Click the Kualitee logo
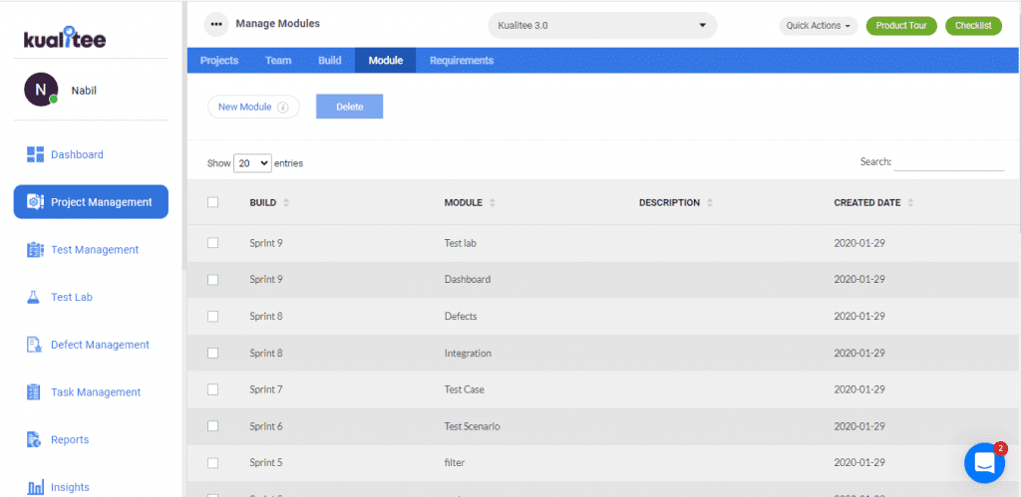This screenshot has width=1021, height=497. 65,39
